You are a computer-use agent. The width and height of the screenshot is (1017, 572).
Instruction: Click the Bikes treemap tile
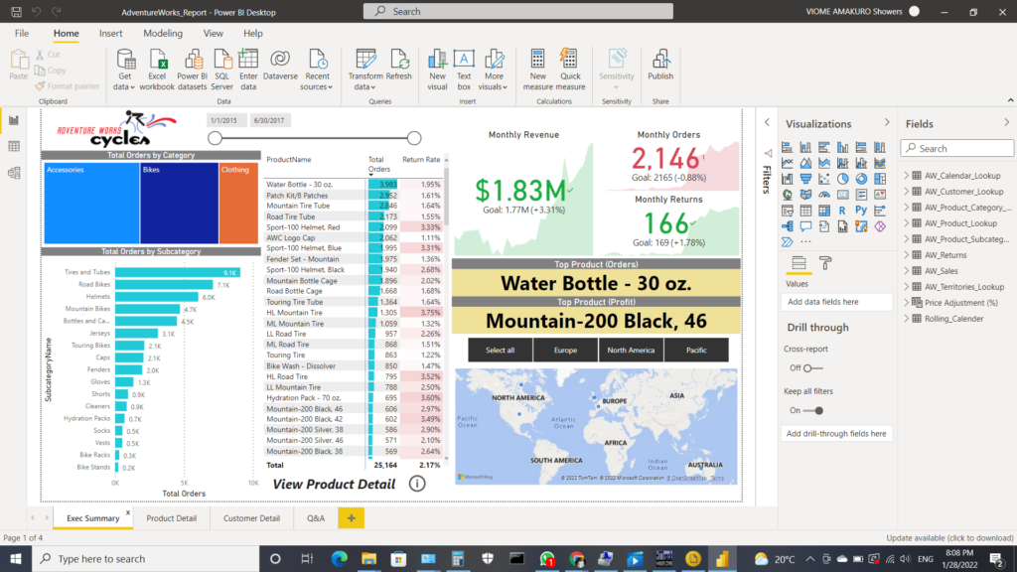pyautogui.click(x=180, y=203)
